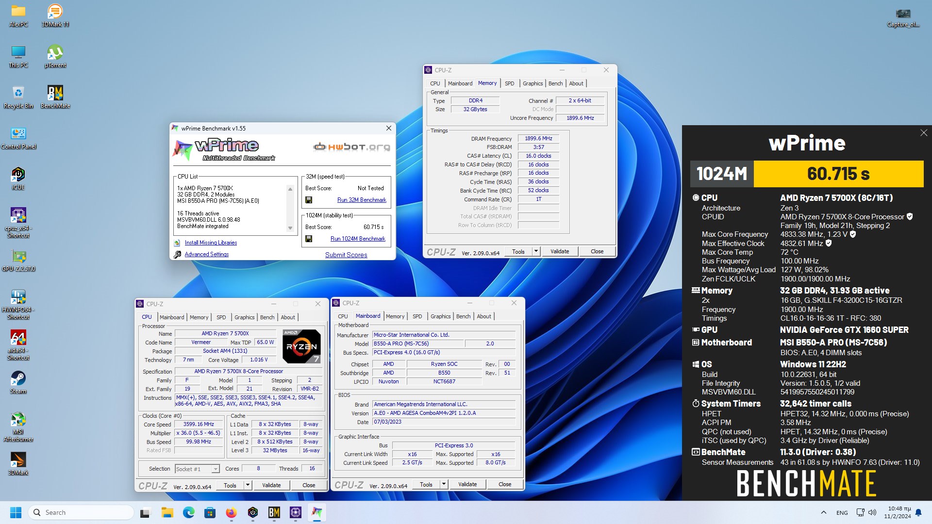Launch the BenchMate desktop shortcut
The image size is (932, 524).
coord(55,97)
